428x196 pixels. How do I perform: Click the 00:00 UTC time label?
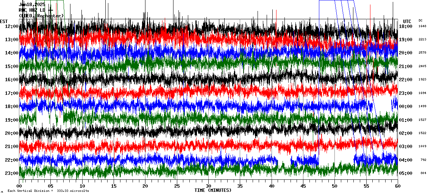pyautogui.click(x=405, y=106)
